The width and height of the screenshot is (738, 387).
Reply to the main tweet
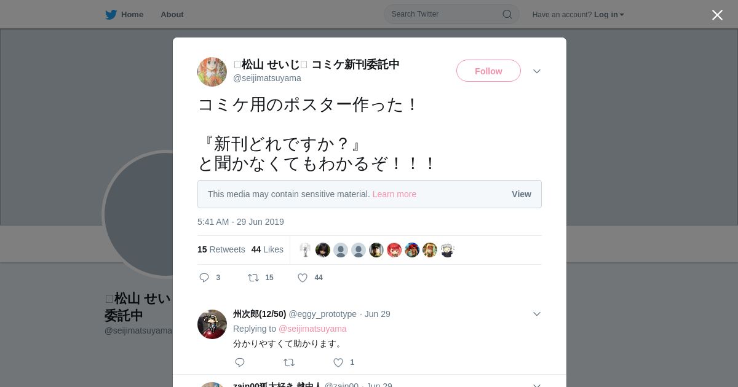(x=205, y=278)
